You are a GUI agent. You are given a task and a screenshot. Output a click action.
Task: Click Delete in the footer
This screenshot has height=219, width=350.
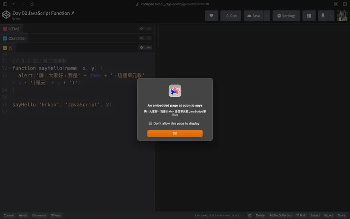point(260,215)
